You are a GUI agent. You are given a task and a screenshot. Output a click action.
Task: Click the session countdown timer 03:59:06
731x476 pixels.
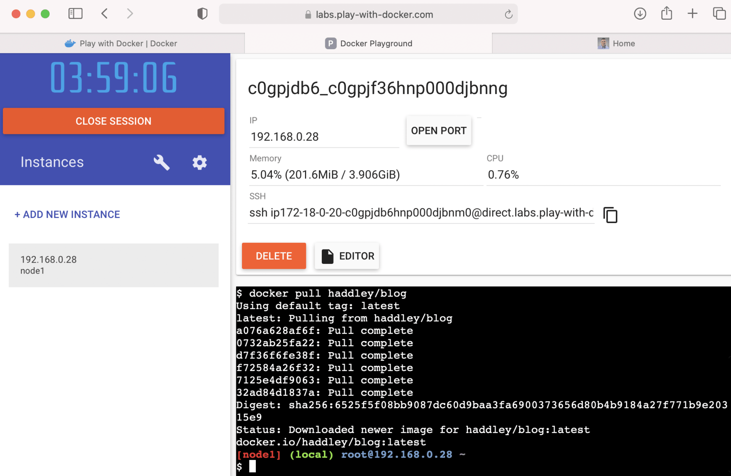(113, 78)
